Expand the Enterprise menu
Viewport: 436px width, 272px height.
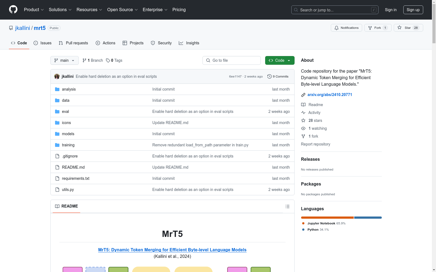pyautogui.click(x=155, y=10)
